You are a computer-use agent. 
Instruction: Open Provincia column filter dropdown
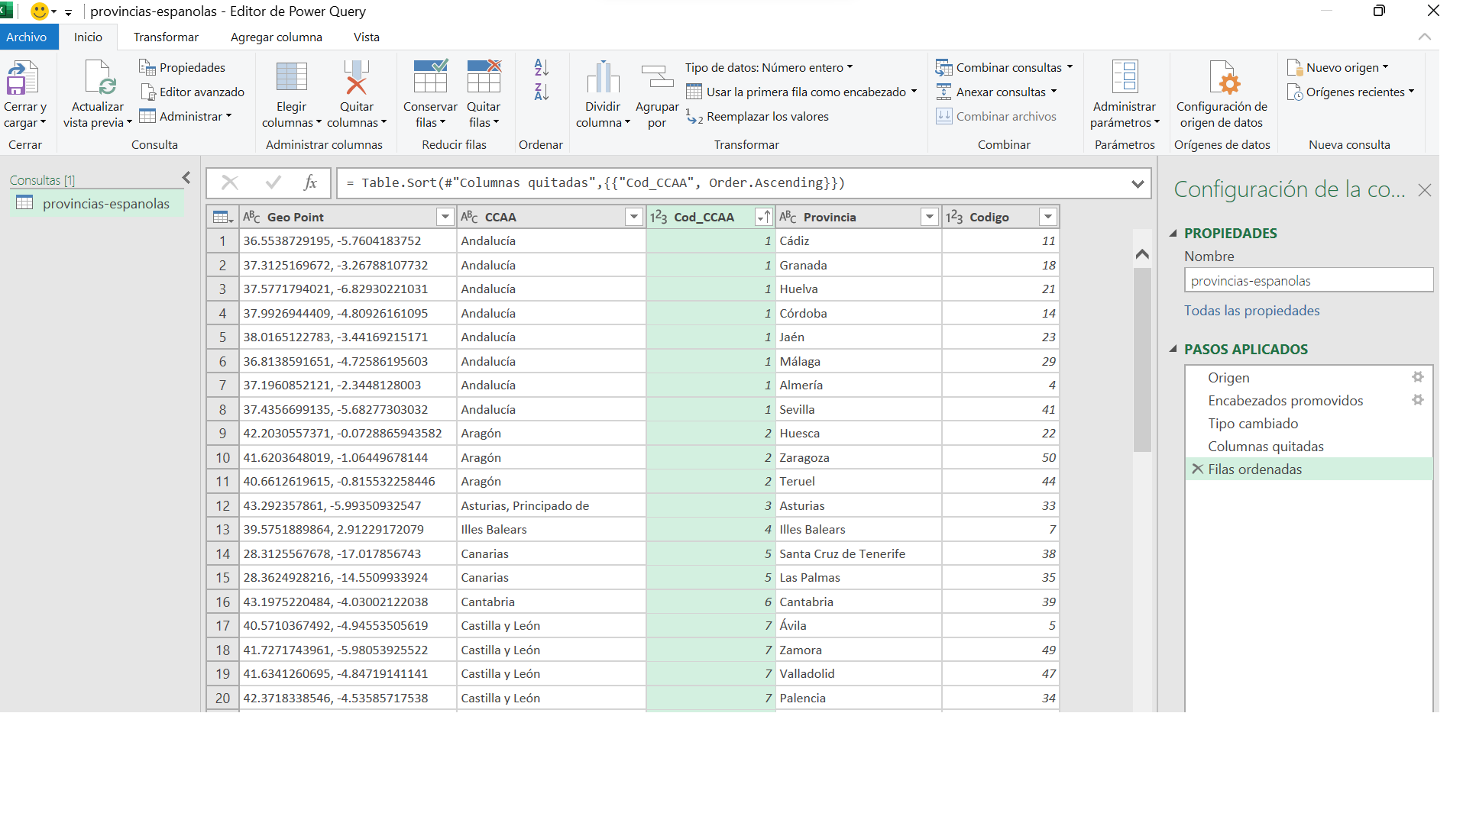click(x=929, y=217)
